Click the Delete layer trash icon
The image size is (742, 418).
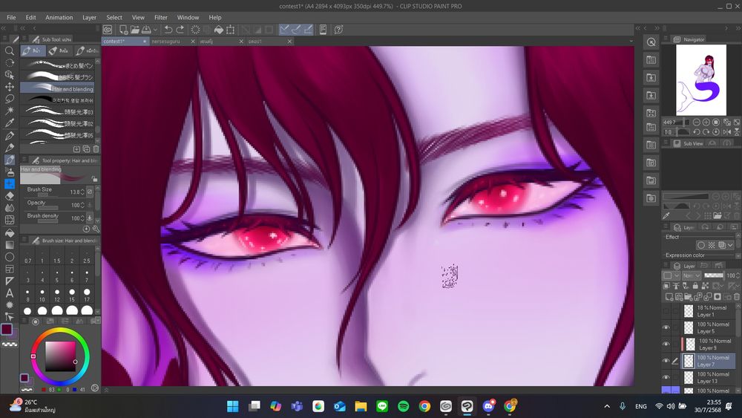tap(736, 297)
